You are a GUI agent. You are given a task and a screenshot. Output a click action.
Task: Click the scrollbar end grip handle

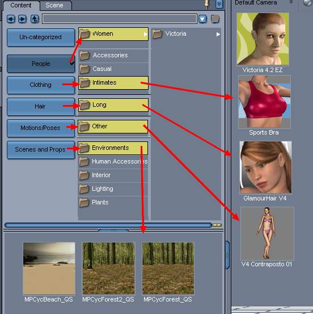217,225
